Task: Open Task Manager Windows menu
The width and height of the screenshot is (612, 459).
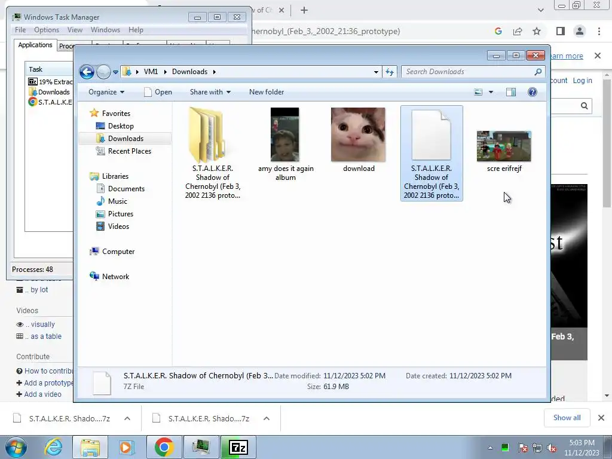Action: pyautogui.click(x=105, y=30)
